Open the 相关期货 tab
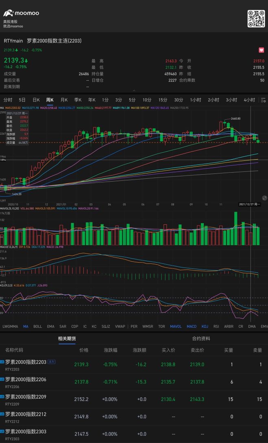The image size is (268, 443). tap(67, 338)
